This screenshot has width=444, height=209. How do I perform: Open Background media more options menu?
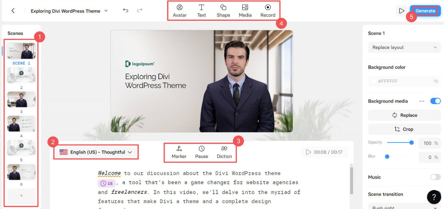(422, 101)
